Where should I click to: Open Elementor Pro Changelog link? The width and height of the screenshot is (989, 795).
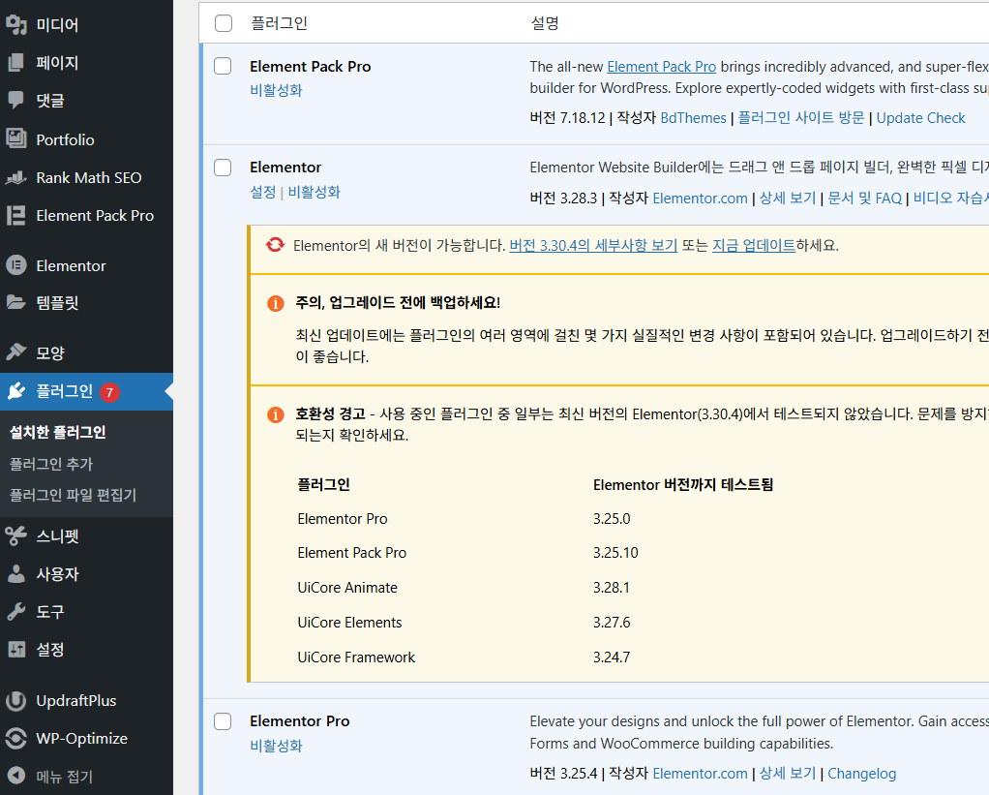861,774
